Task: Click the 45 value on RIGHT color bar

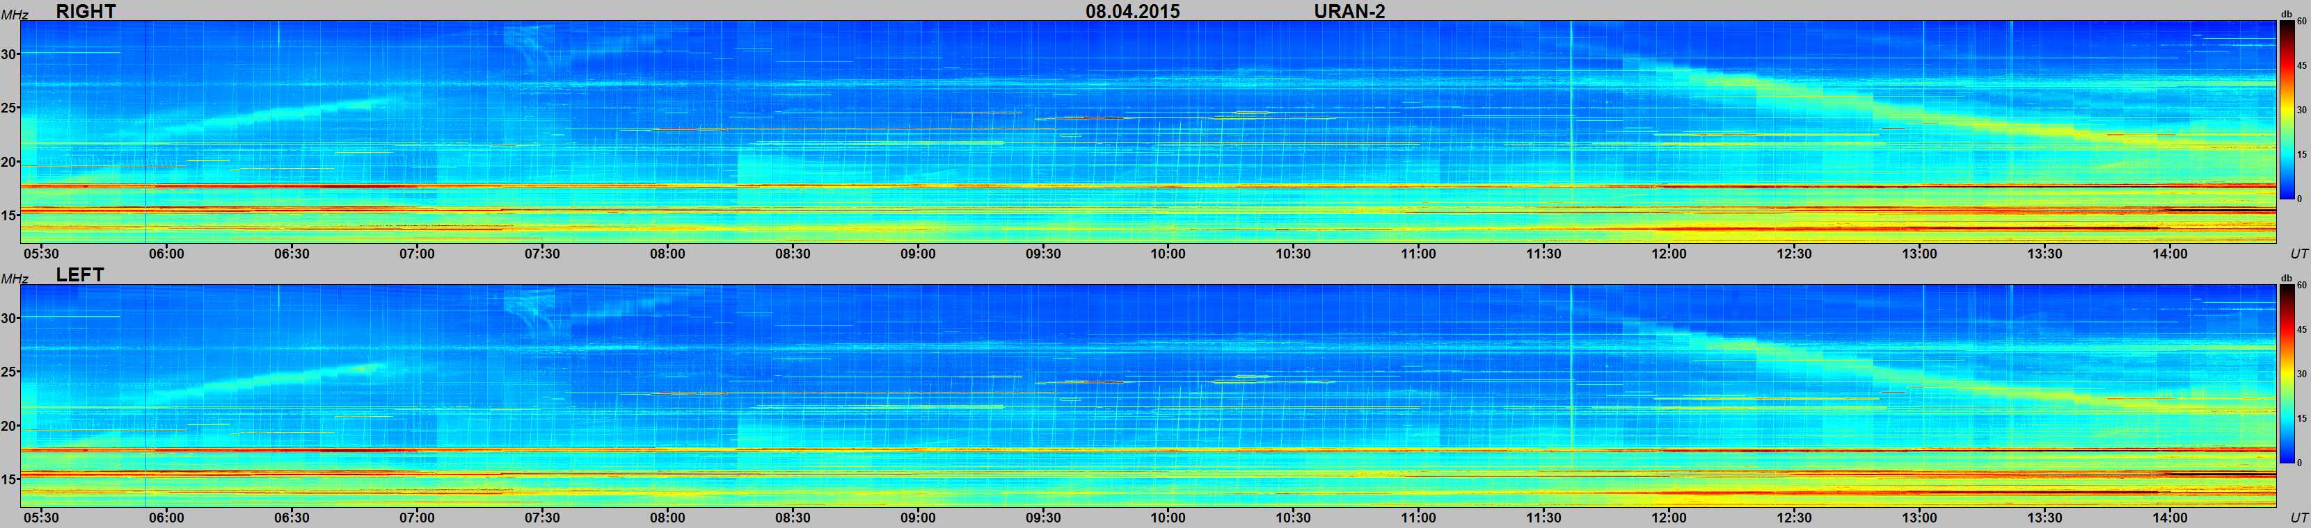Action: click(x=2301, y=66)
